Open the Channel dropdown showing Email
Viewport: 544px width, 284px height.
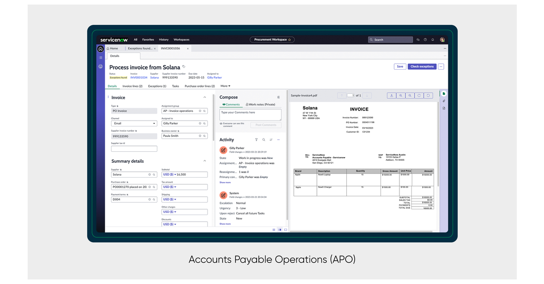134,123
